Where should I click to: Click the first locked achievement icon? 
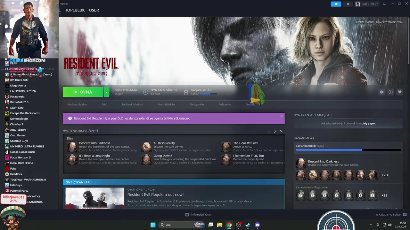(x=301, y=195)
